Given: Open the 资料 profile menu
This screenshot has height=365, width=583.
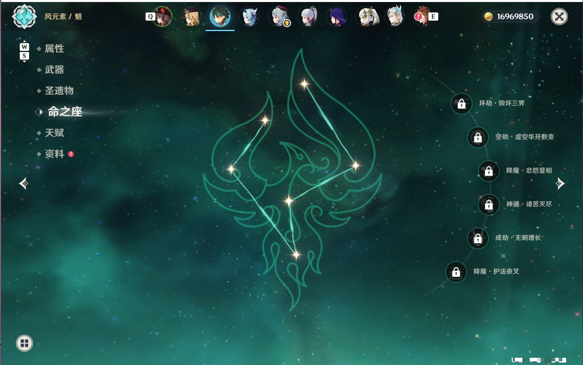Looking at the screenshot, I should click(54, 154).
